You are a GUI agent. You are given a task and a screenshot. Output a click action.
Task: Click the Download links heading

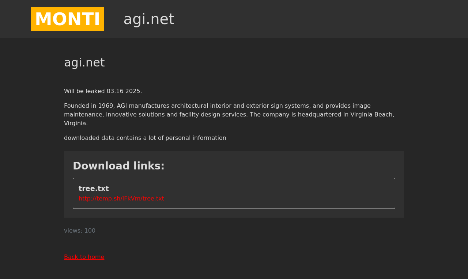tap(119, 166)
